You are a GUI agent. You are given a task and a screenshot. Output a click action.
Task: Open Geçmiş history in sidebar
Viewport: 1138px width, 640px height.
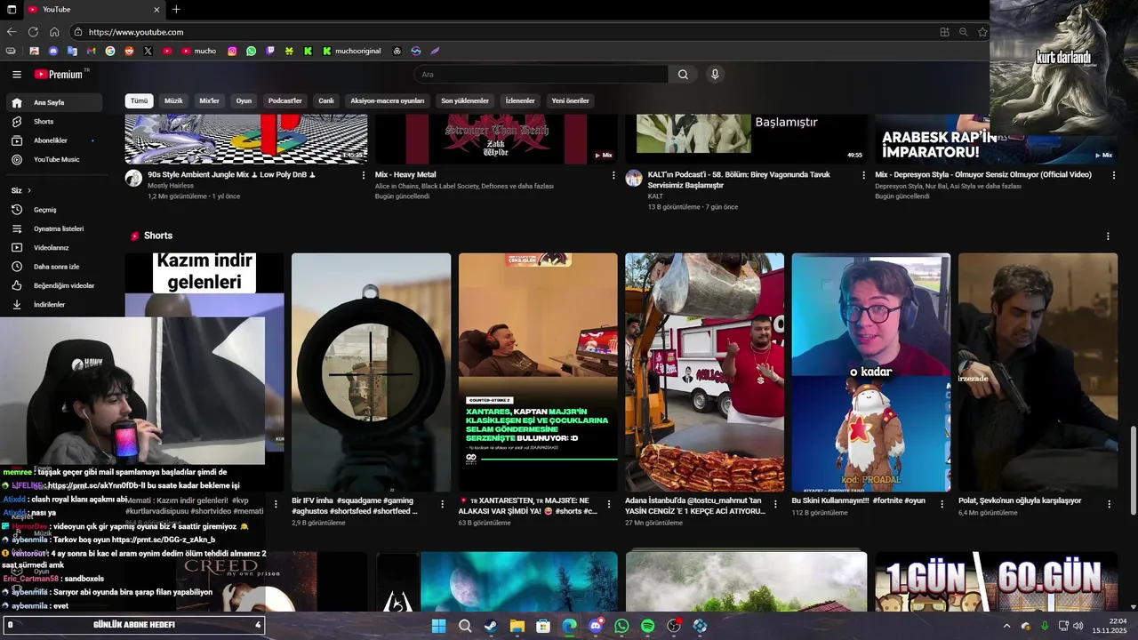[x=54, y=210]
